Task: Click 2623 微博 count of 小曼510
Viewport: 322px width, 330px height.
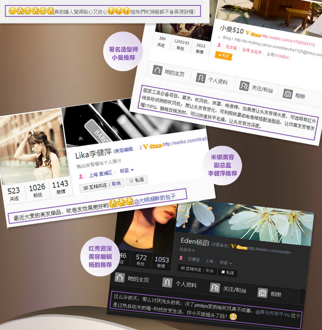Action: (x=200, y=49)
